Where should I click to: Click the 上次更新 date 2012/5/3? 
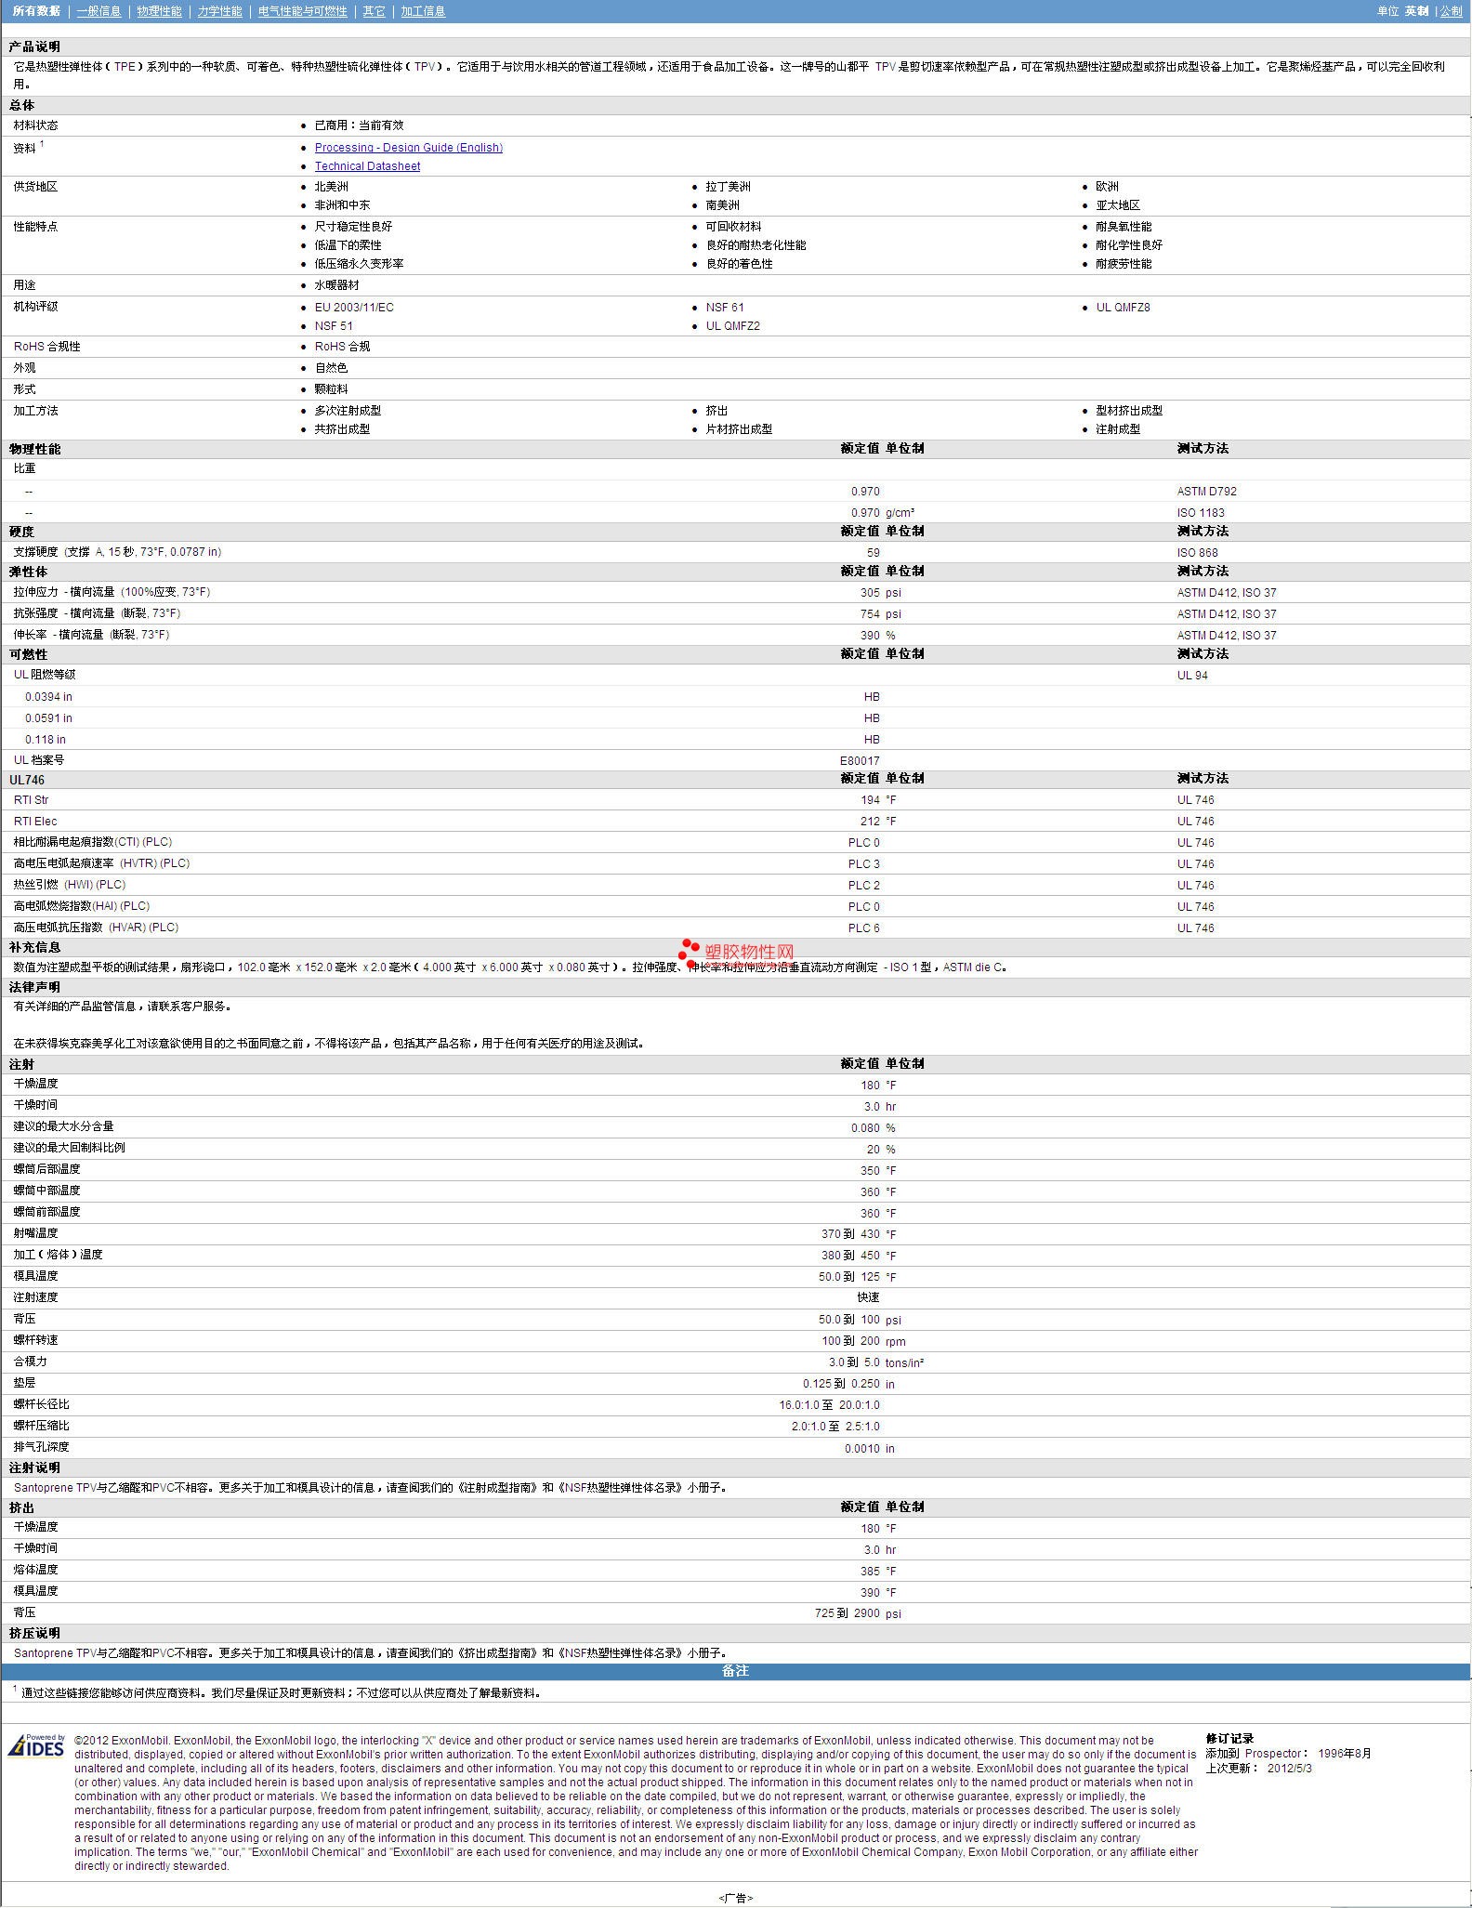[1290, 1769]
